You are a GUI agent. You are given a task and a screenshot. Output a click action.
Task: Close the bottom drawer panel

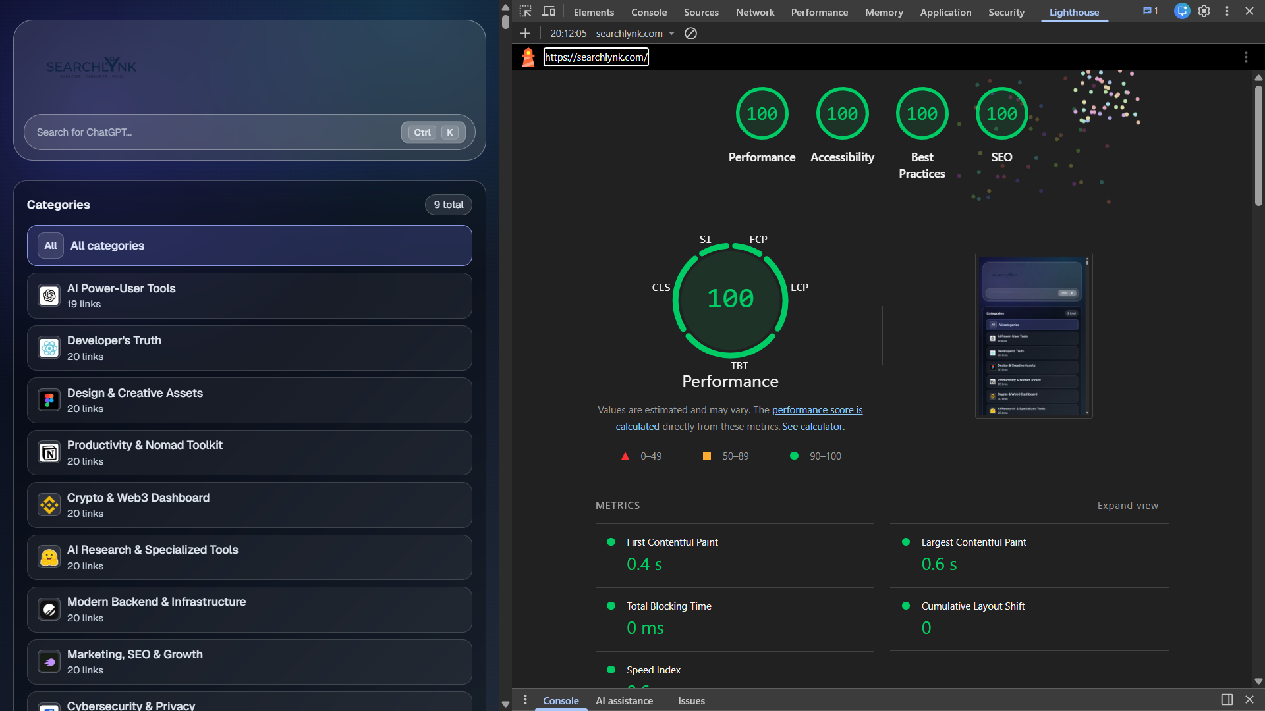point(1249,700)
